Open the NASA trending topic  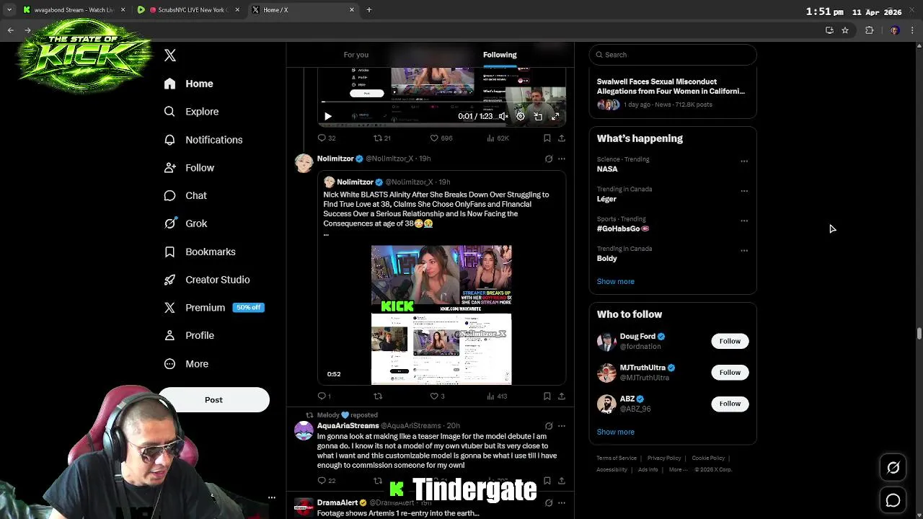click(607, 169)
